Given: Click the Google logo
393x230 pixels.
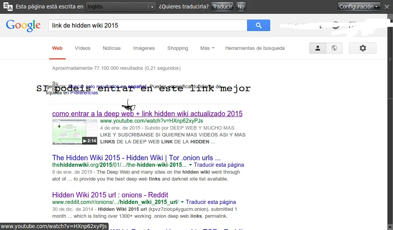Looking at the screenshot, I should 23,26.
